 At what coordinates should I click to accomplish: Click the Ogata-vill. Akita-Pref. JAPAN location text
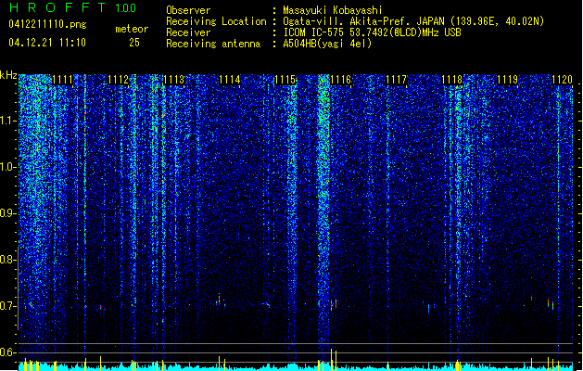point(413,21)
